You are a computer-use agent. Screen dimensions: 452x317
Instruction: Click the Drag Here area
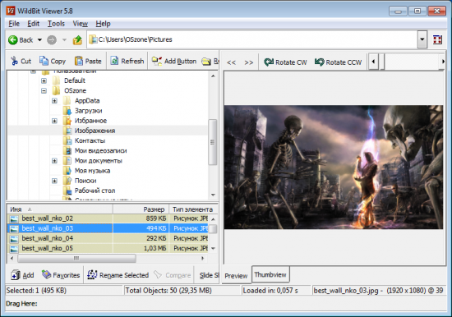(226, 304)
